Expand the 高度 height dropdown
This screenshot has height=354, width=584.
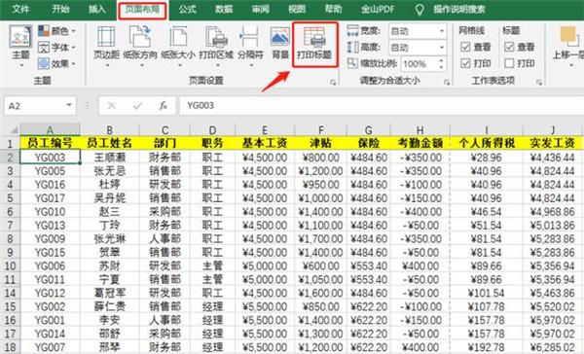point(441,48)
